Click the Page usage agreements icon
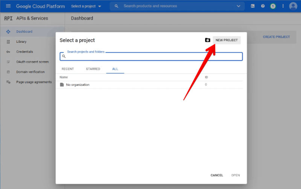 [8, 82]
